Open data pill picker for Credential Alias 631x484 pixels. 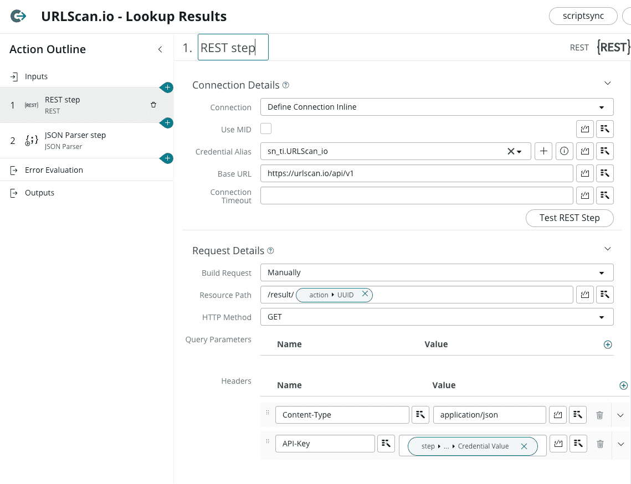click(x=605, y=151)
